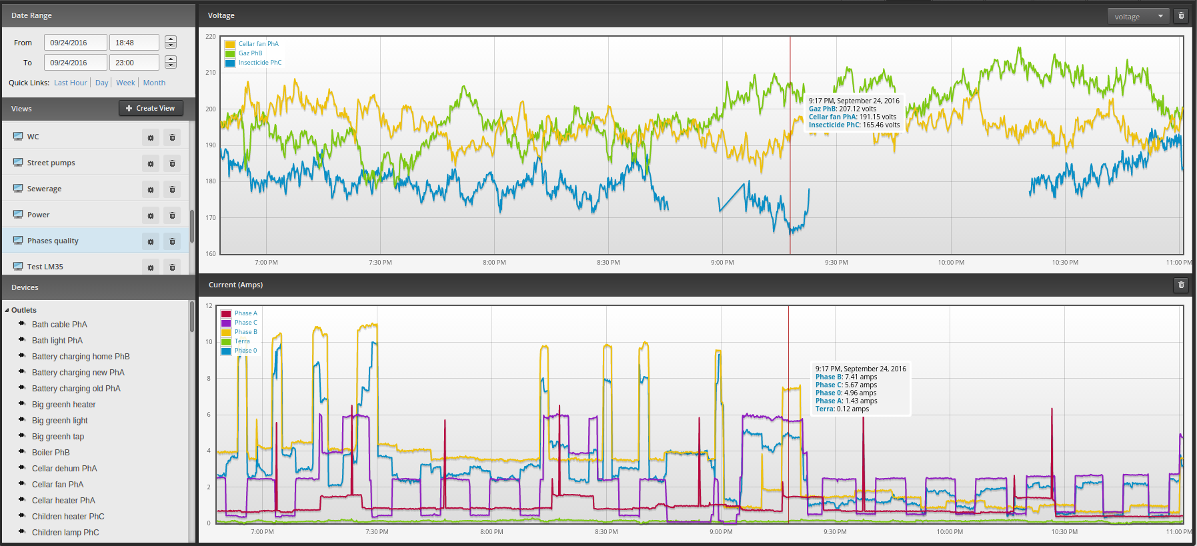Decrease the To time with down arrow
Image resolution: width=1197 pixels, height=546 pixels.
pos(171,65)
